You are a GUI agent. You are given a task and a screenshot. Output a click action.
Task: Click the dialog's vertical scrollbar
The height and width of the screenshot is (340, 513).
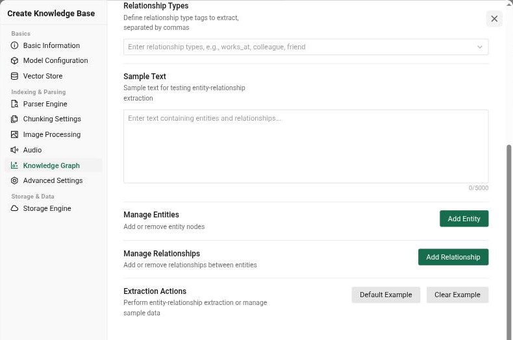point(508,242)
